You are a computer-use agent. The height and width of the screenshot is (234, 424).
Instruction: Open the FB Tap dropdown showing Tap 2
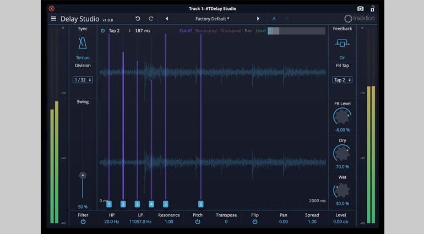coord(342,80)
